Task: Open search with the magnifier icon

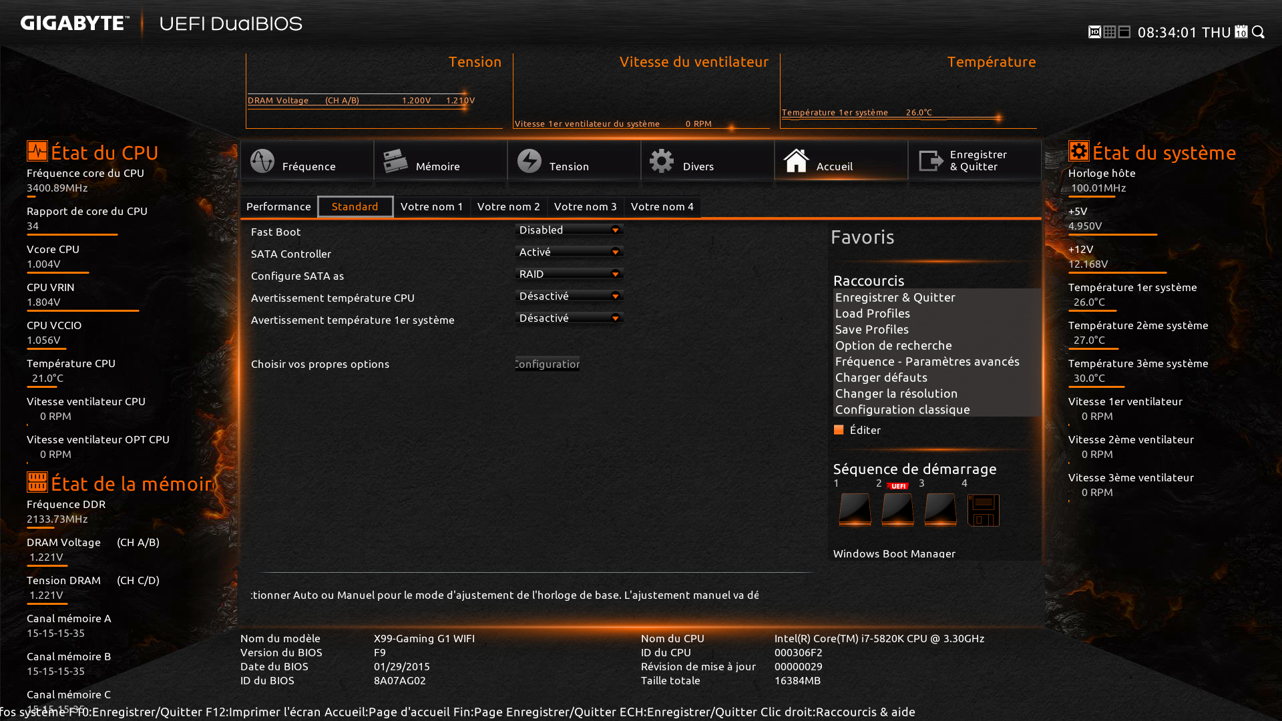Action: (1259, 32)
